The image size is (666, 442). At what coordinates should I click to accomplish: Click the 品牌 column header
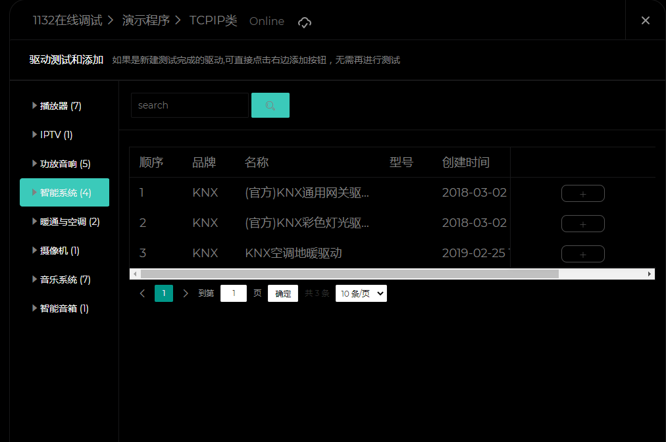tap(204, 162)
